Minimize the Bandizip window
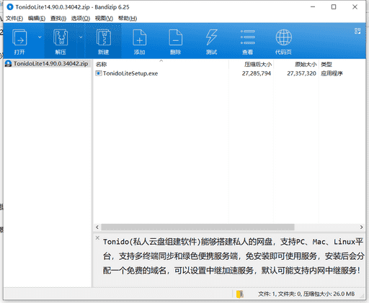Image resolution: width=369 pixels, height=303 pixels. pos(313,7)
